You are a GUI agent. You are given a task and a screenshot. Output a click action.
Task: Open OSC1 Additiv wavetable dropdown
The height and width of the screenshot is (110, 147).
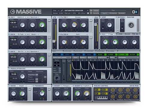[x=21, y=17]
